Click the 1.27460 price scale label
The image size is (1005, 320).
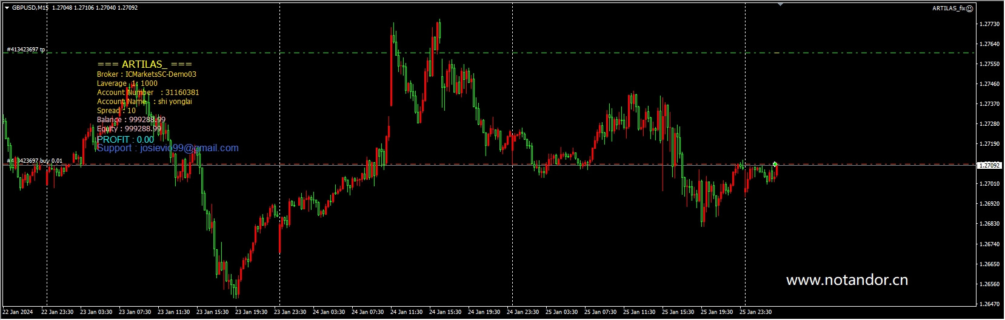[x=990, y=84]
